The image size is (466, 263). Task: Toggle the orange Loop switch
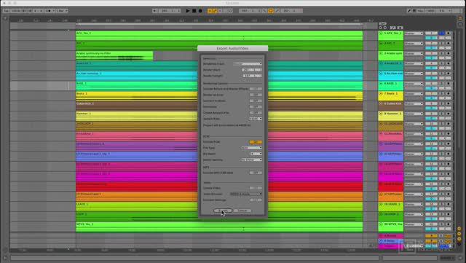270,11
